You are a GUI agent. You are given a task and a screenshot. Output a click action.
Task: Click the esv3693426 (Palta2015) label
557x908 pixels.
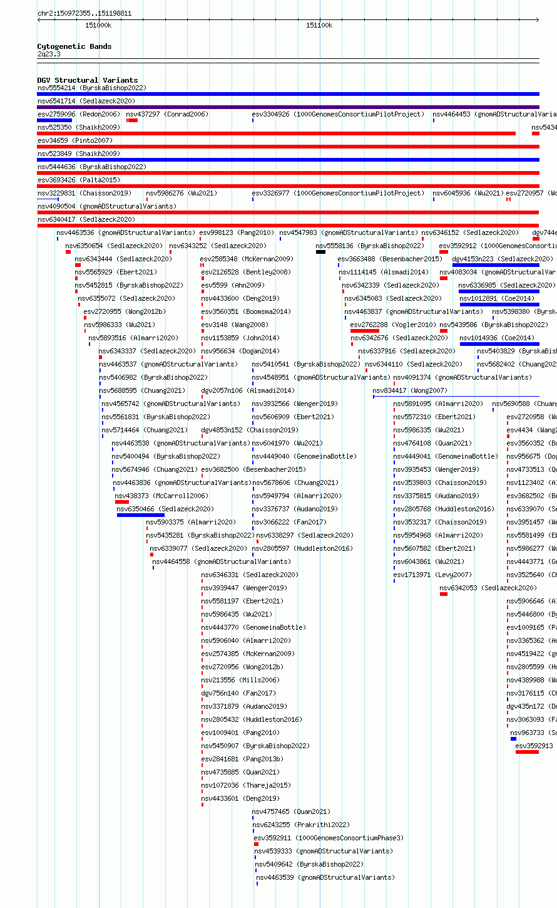tap(79, 180)
